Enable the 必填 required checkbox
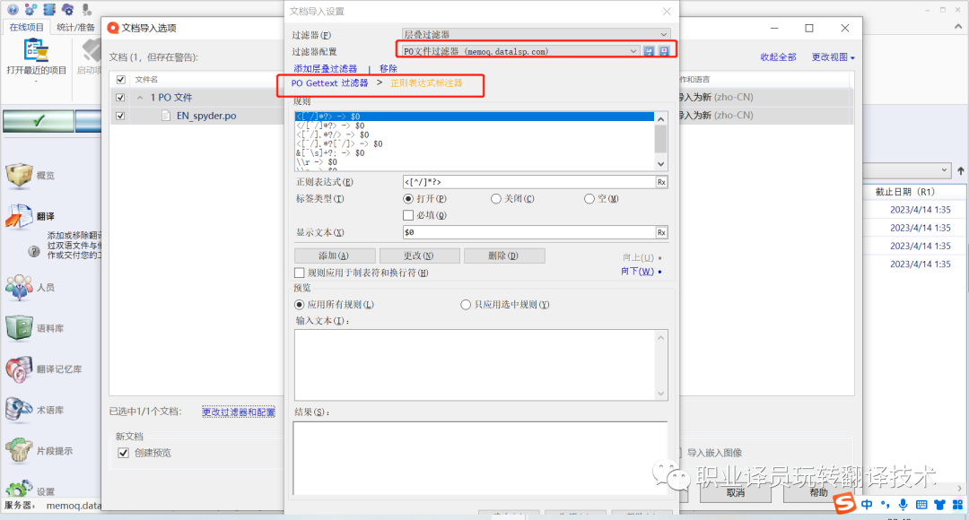The image size is (969, 520). click(x=408, y=215)
